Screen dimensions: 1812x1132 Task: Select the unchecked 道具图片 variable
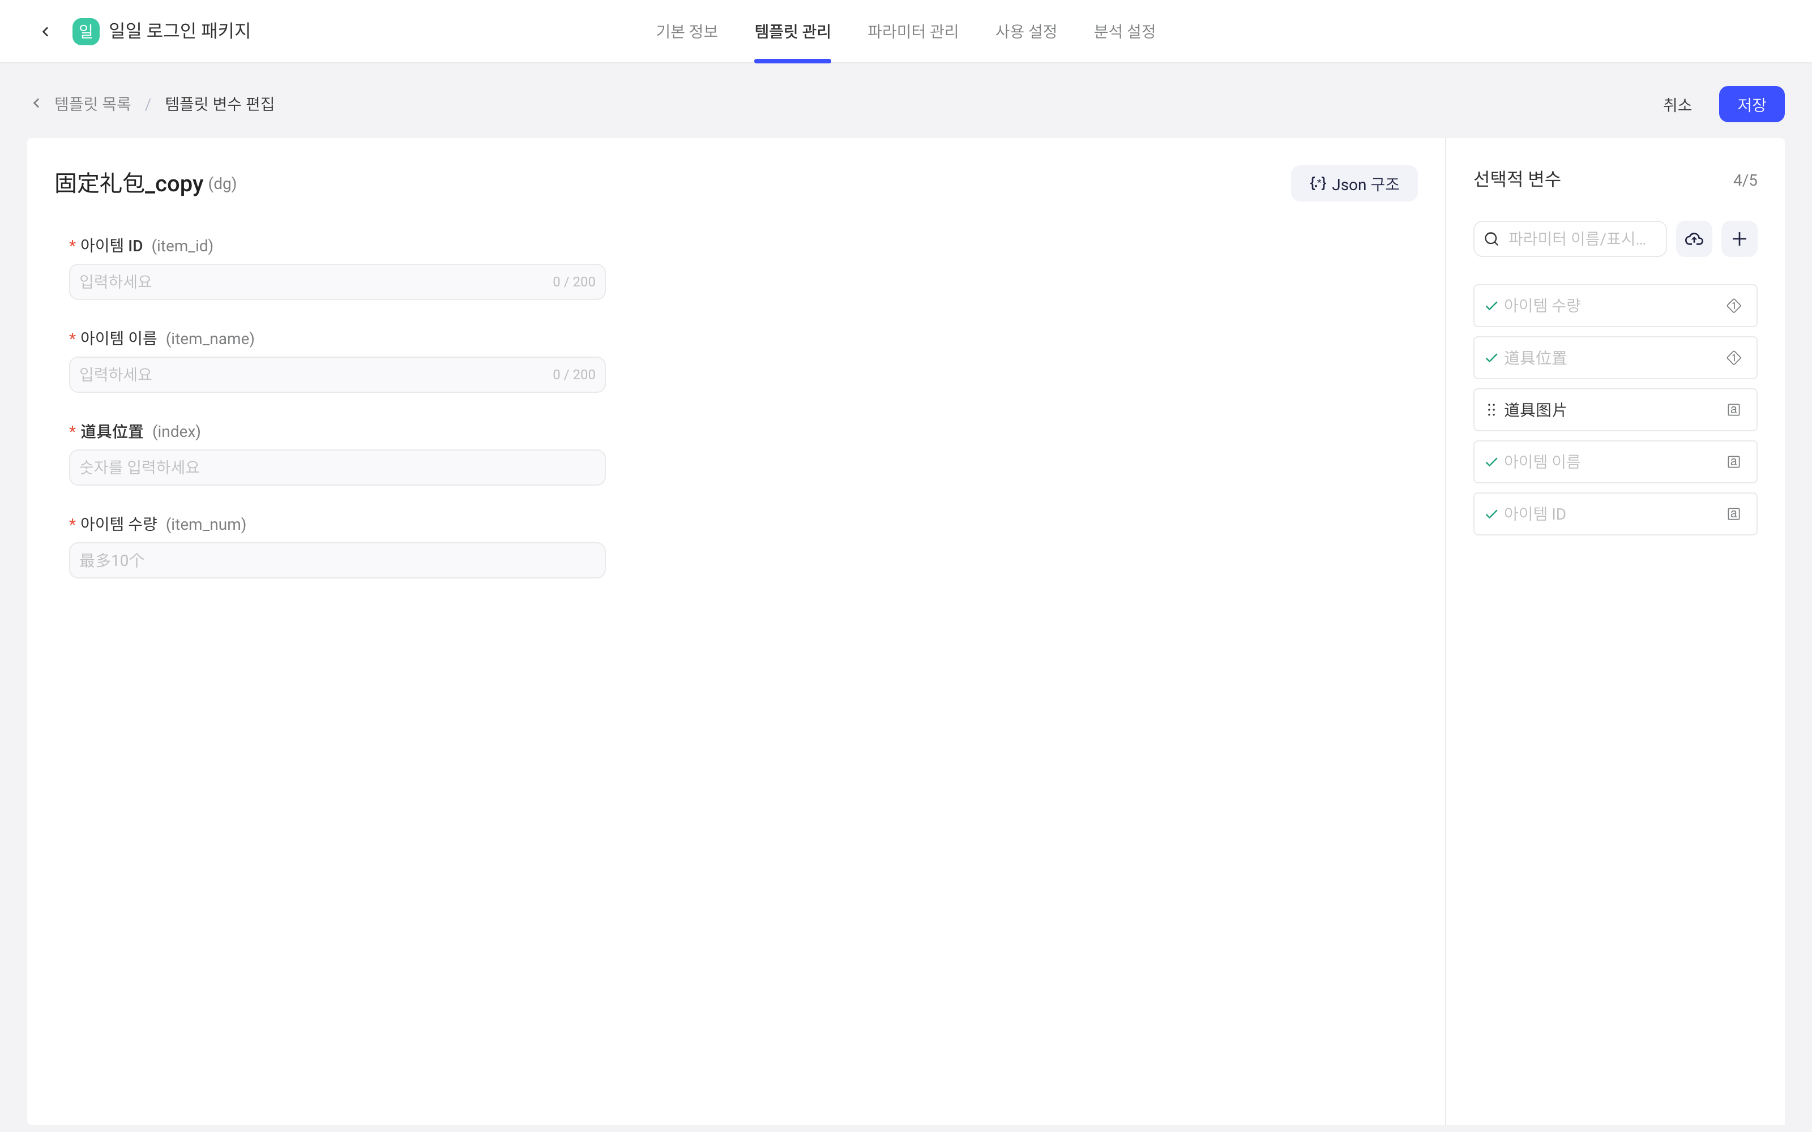point(1615,410)
